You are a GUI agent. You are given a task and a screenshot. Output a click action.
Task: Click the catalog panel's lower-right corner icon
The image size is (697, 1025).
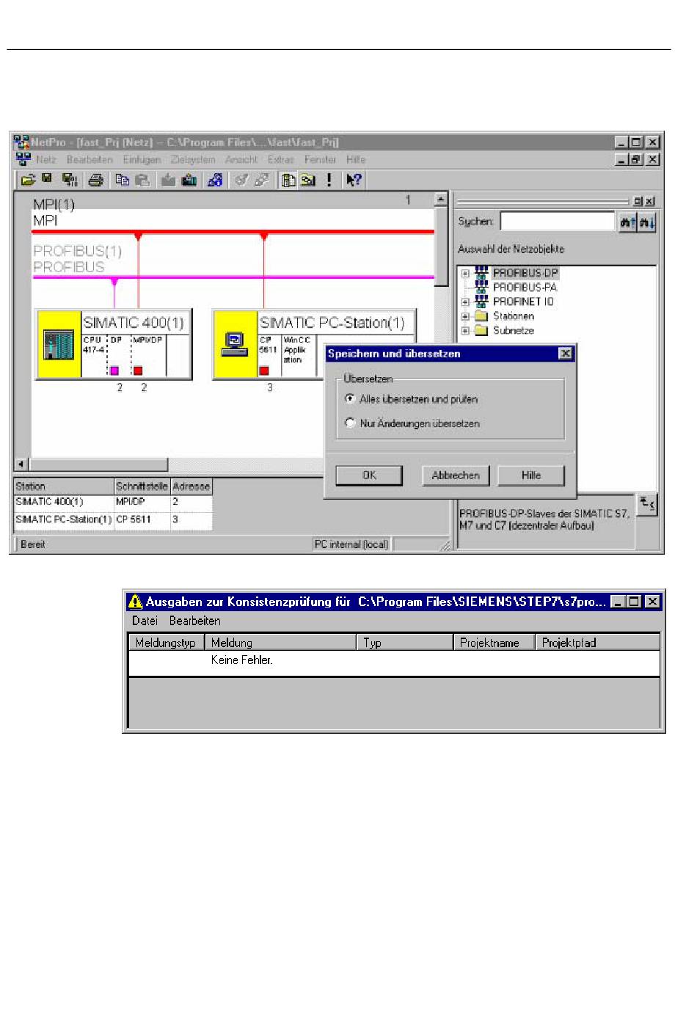tap(646, 504)
